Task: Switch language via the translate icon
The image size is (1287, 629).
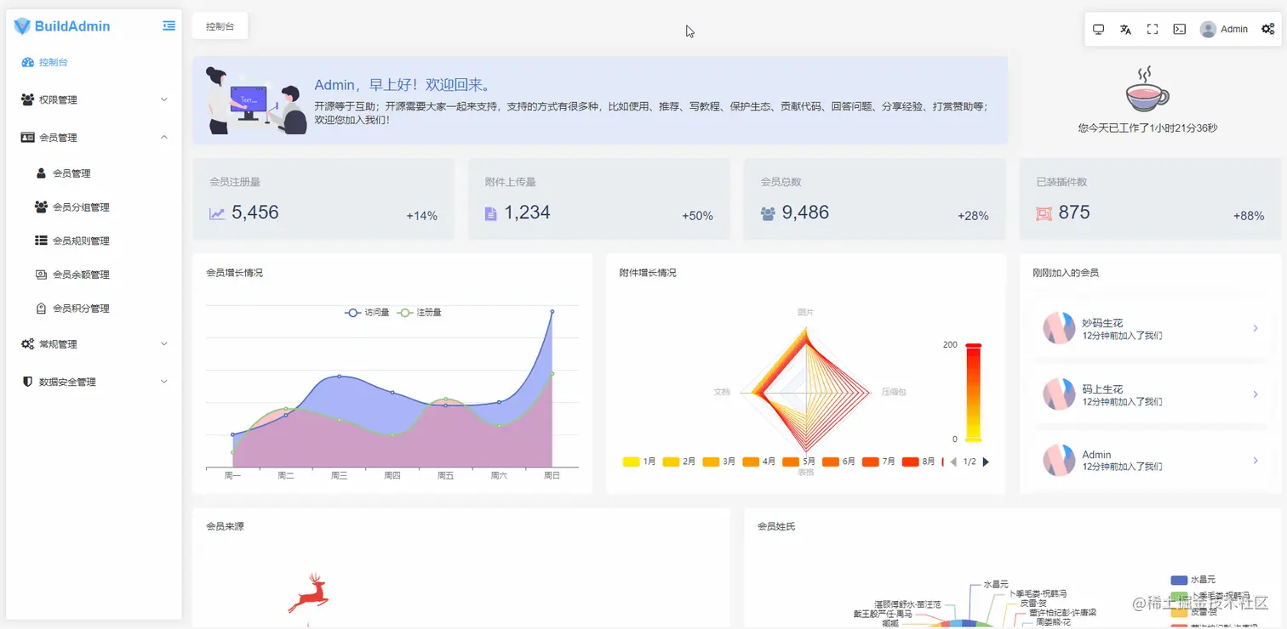Action: [x=1125, y=28]
